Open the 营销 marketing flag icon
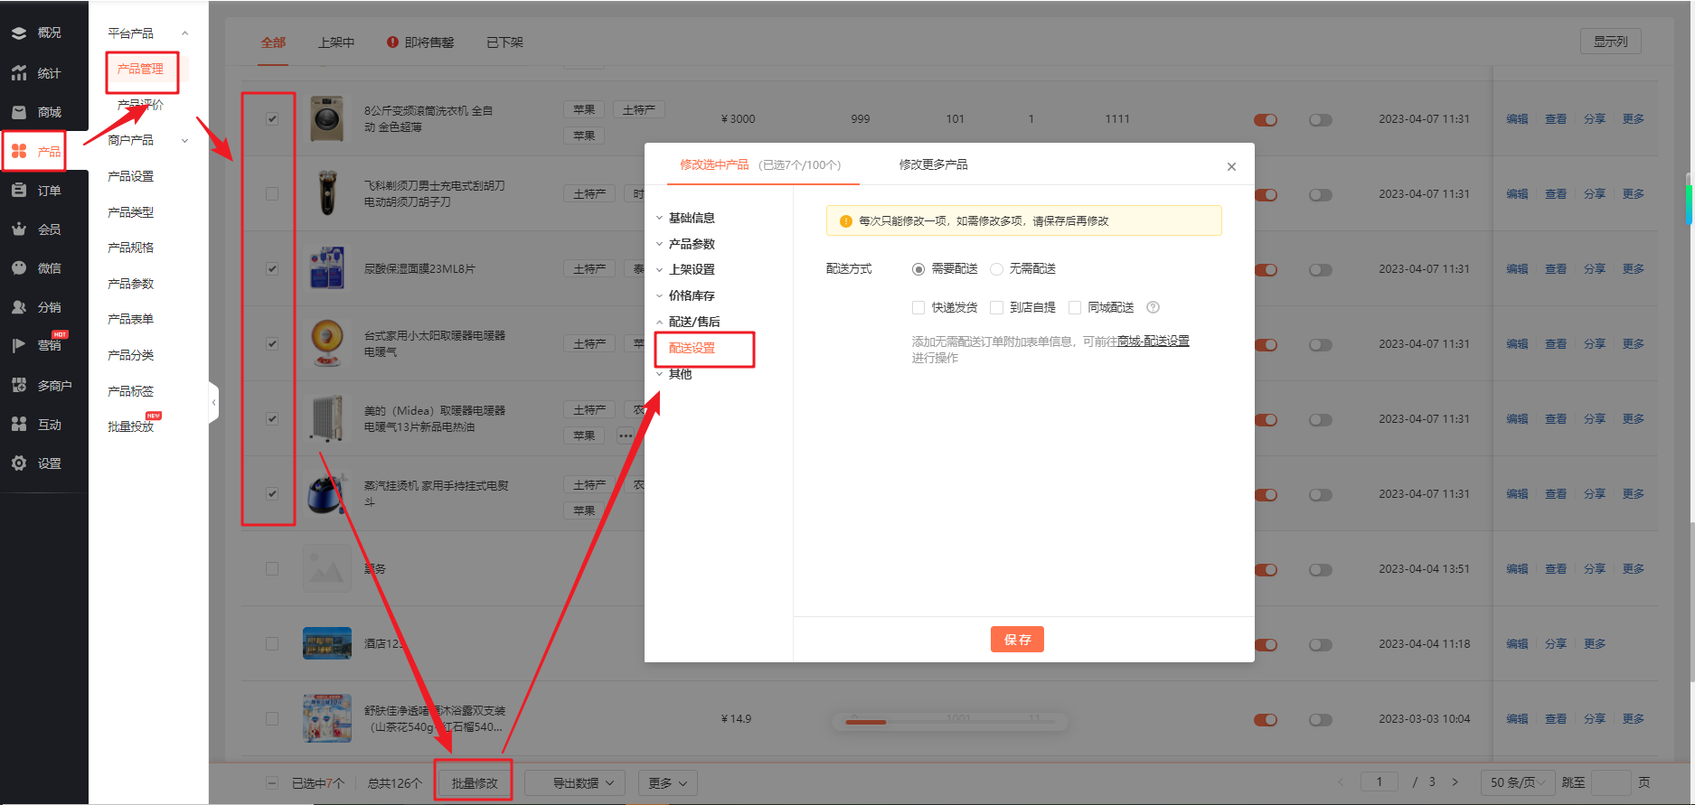Viewport: 1695px width, 805px height. [x=19, y=346]
